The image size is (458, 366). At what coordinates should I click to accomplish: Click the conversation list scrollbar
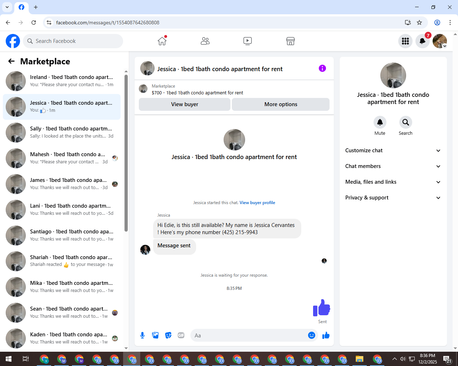(x=126, y=153)
